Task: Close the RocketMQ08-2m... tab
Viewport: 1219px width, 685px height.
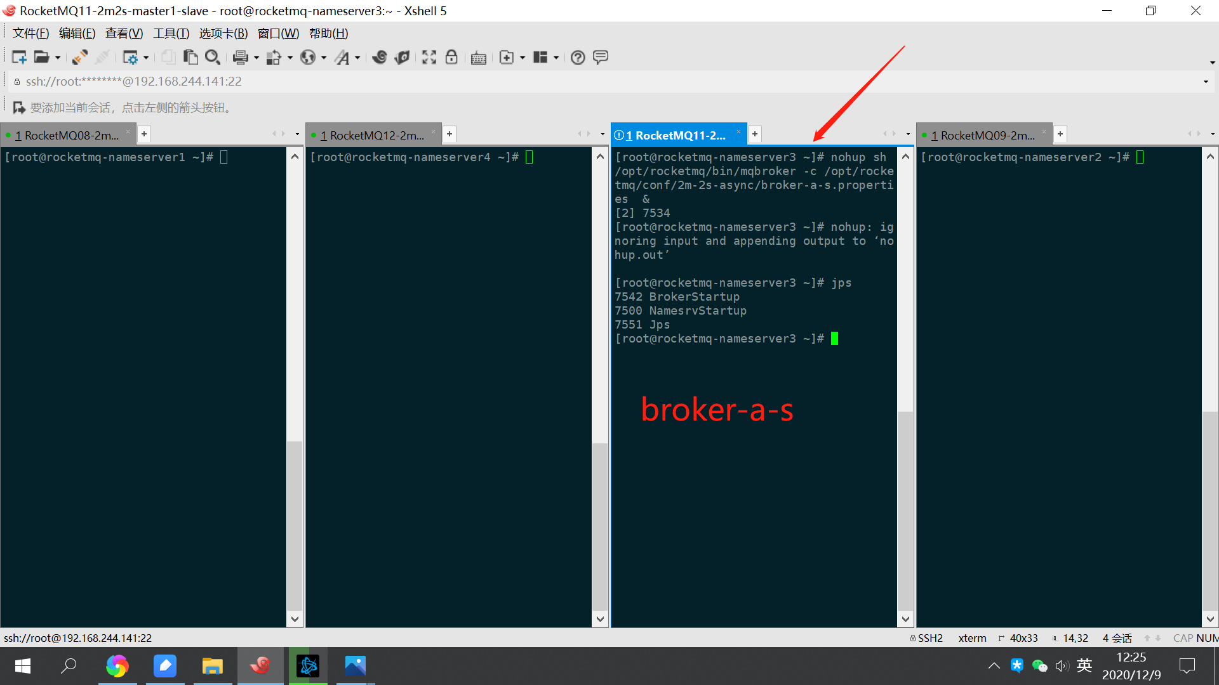Action: click(128, 132)
